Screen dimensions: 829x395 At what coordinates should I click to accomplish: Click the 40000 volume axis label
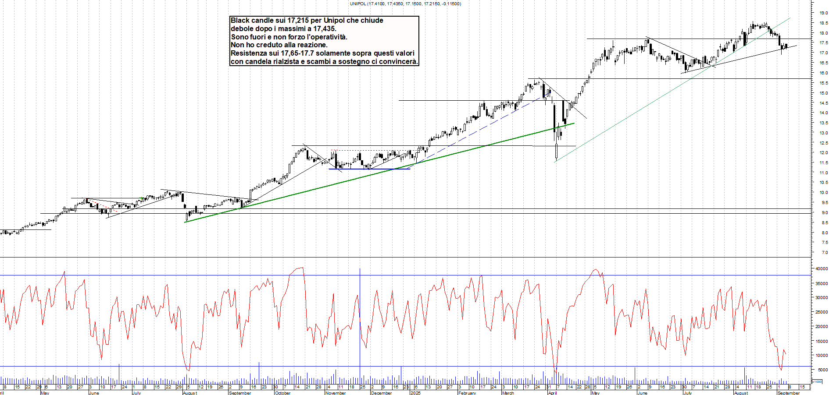coord(822,269)
